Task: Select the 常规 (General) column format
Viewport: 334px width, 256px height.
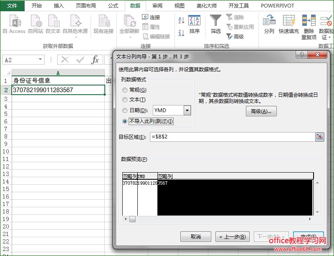Action: pyautogui.click(x=125, y=90)
